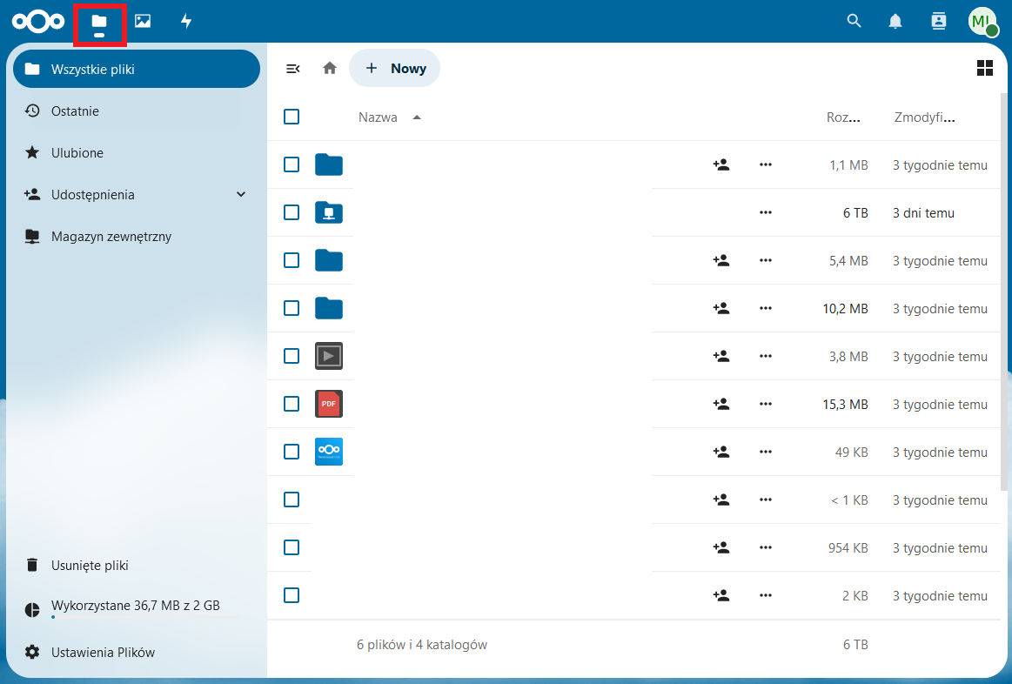Open the Contacts menu icon
The image size is (1012, 684).
pos(938,21)
